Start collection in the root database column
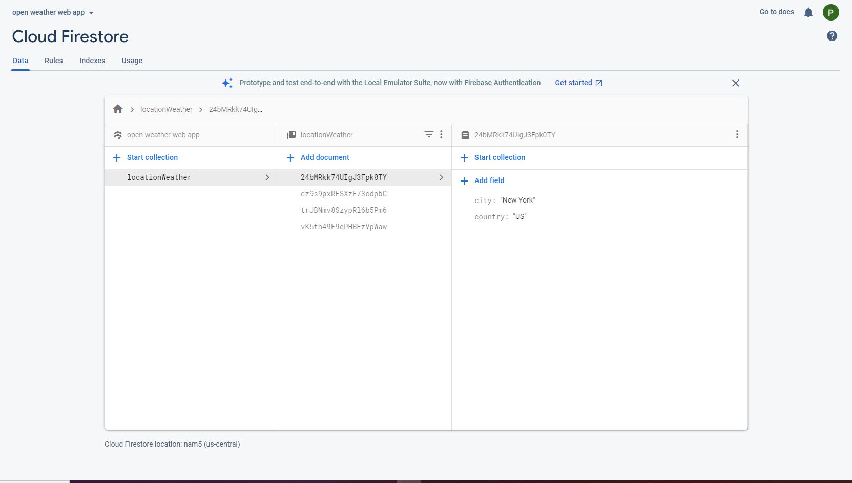Image resolution: width=852 pixels, height=483 pixels. (146, 157)
